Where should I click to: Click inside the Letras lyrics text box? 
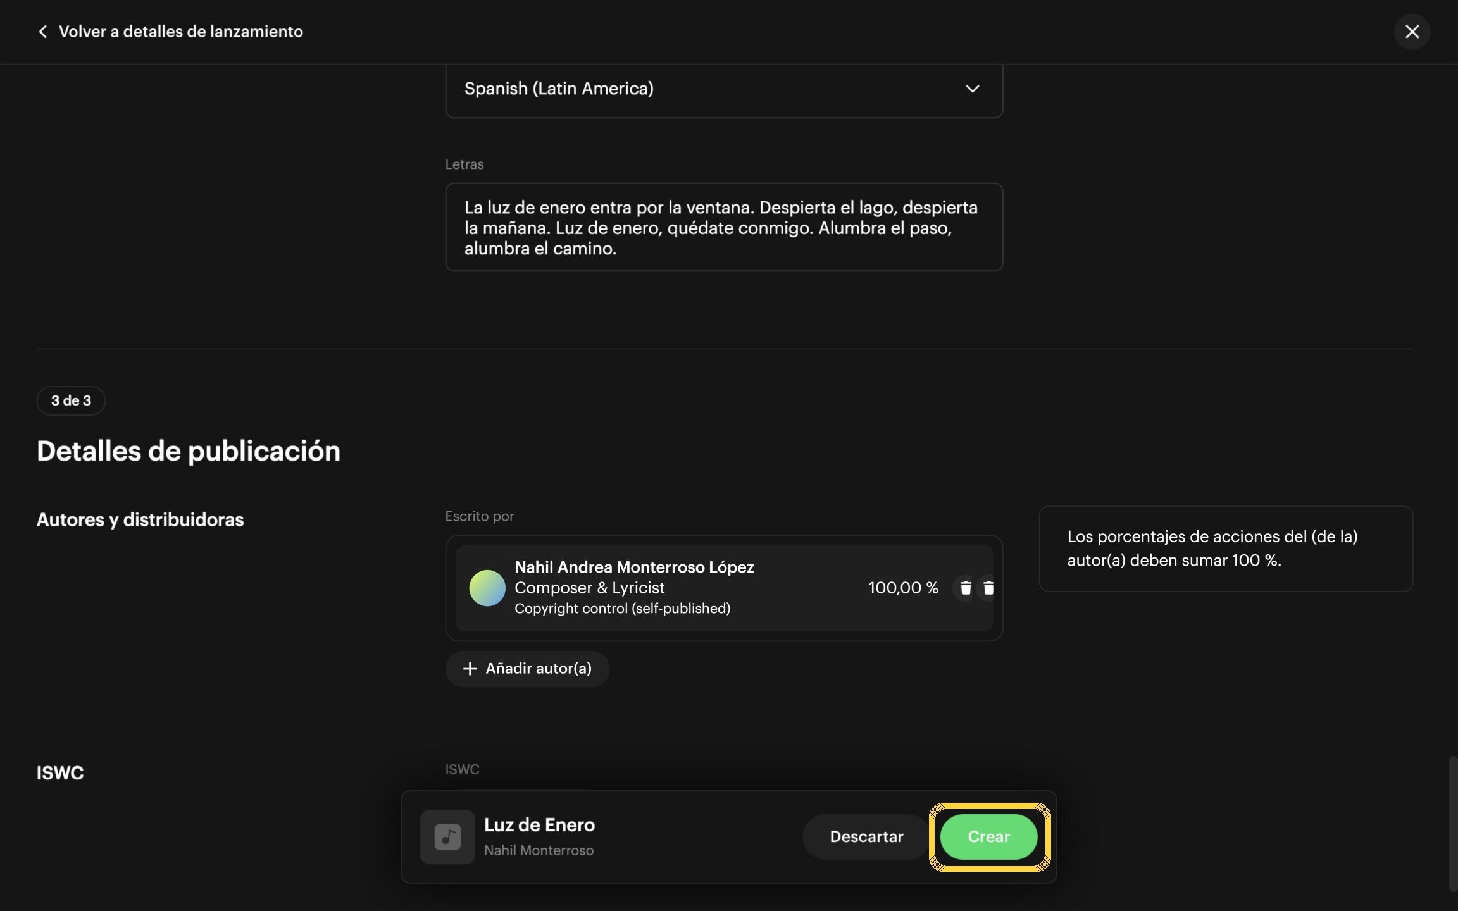coord(724,227)
